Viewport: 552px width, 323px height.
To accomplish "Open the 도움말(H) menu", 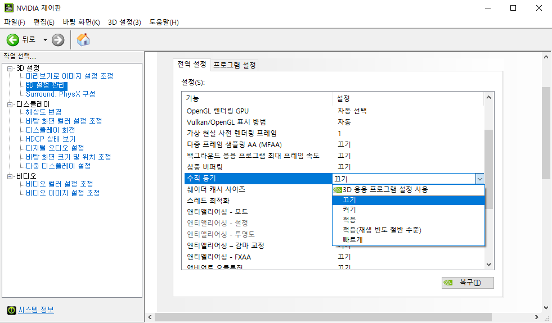I will pos(164,22).
